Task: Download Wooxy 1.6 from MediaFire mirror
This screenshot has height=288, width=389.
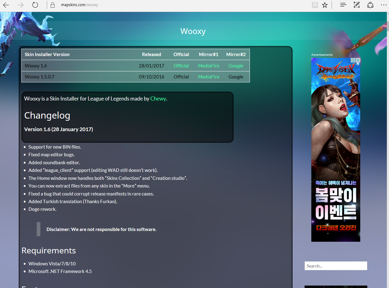Action: (x=209, y=66)
